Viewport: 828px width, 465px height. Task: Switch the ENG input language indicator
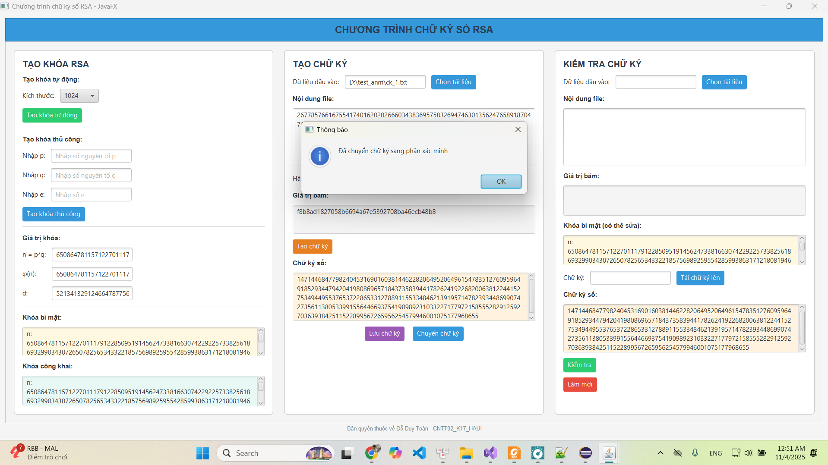715,453
